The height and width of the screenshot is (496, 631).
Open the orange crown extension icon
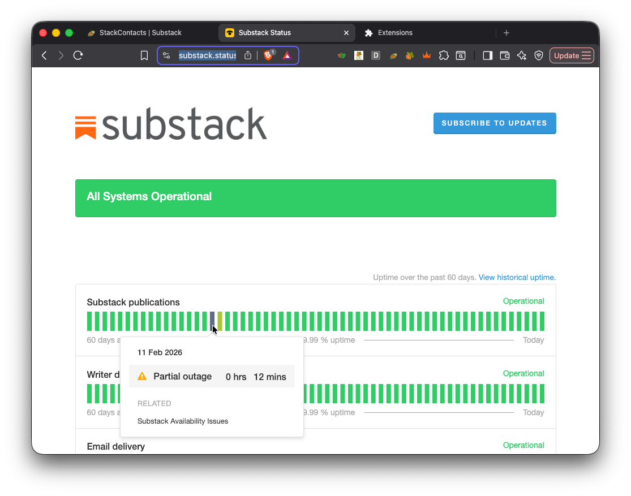[427, 55]
